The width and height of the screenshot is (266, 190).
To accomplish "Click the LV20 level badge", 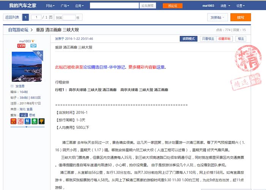I will click(x=21, y=46).
